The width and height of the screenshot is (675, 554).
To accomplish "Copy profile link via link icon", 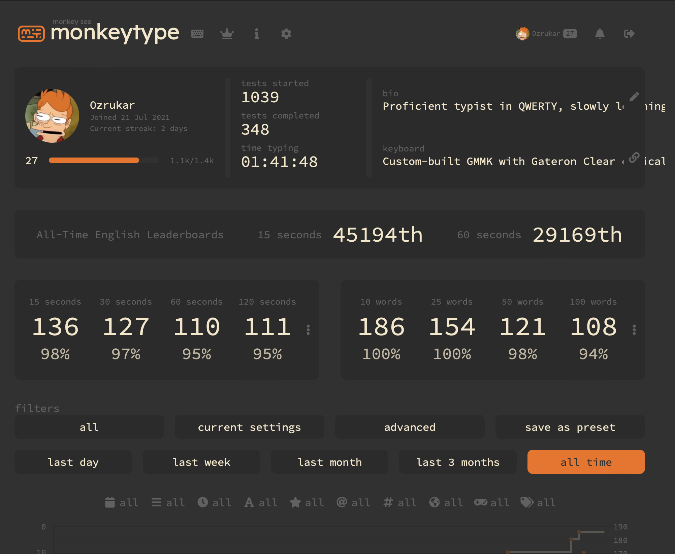I will pyautogui.click(x=635, y=158).
